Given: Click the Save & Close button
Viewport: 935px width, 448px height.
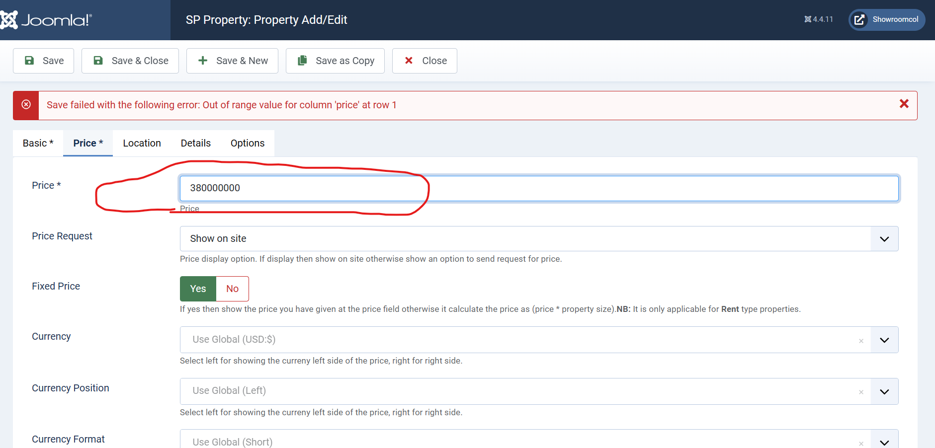Looking at the screenshot, I should tap(130, 61).
